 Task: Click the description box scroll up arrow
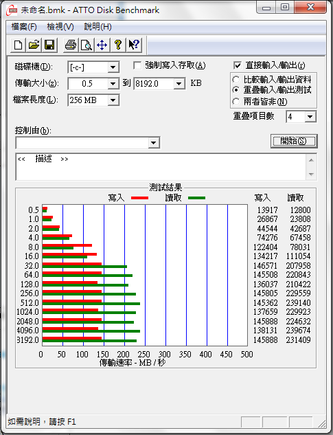(312, 160)
